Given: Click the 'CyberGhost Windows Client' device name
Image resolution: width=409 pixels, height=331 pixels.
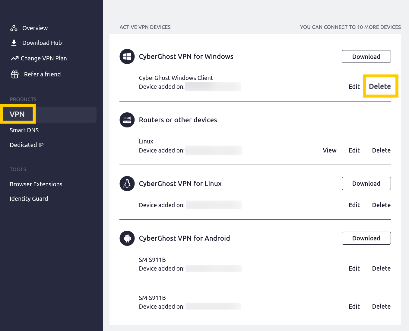Looking at the screenshot, I should (176, 78).
